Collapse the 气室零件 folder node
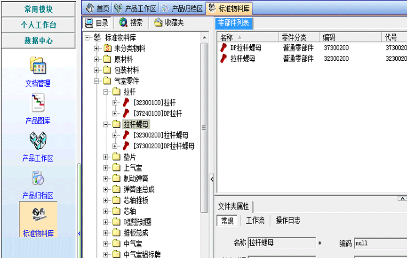Viewport: 407px width, 258px height. (96, 81)
